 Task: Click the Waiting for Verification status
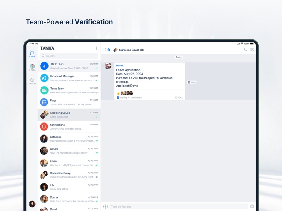(129, 98)
